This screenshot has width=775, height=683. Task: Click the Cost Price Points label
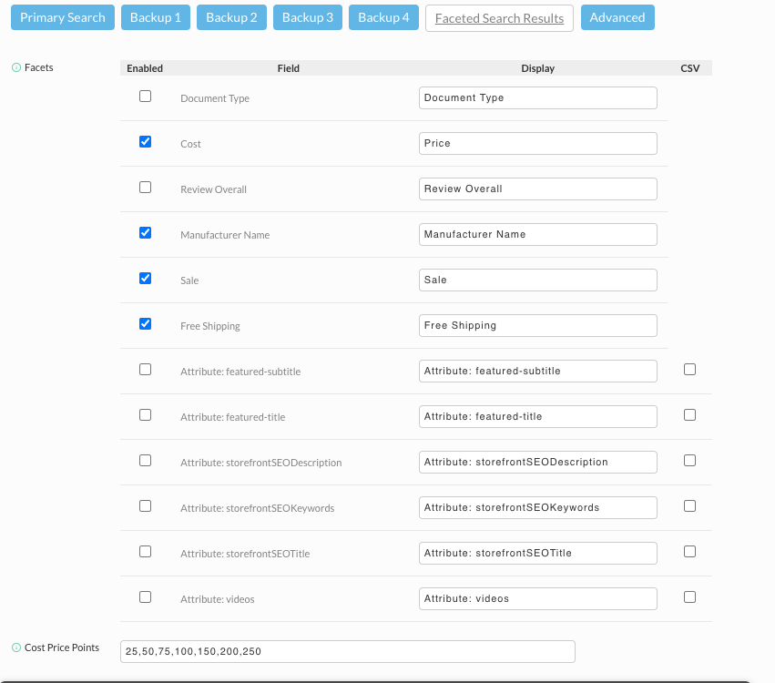pos(62,647)
